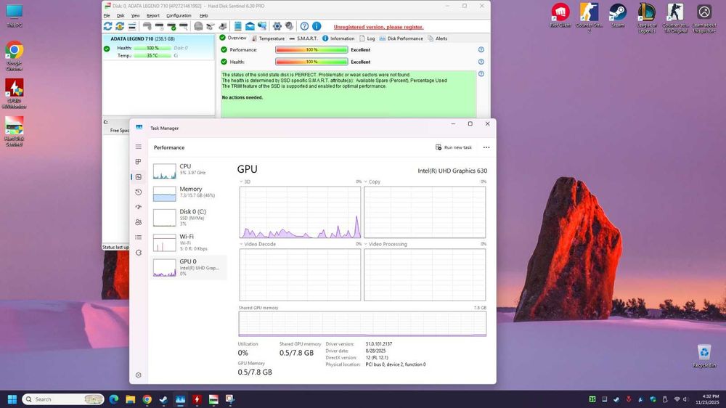Click the Shared GPU memory graph
Viewport: 726px width, 408px height.
362,324
